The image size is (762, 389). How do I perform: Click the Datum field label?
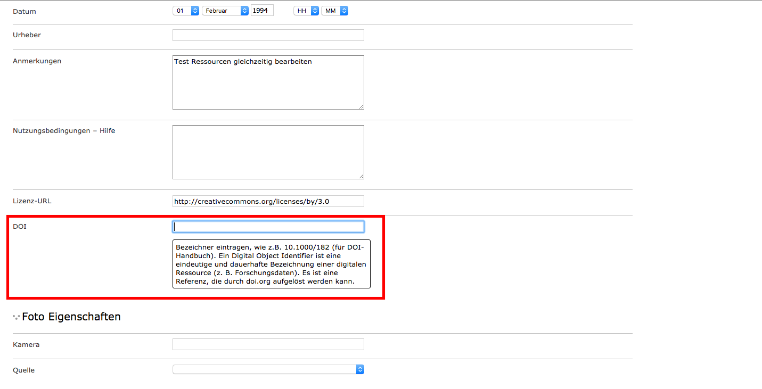(x=24, y=12)
